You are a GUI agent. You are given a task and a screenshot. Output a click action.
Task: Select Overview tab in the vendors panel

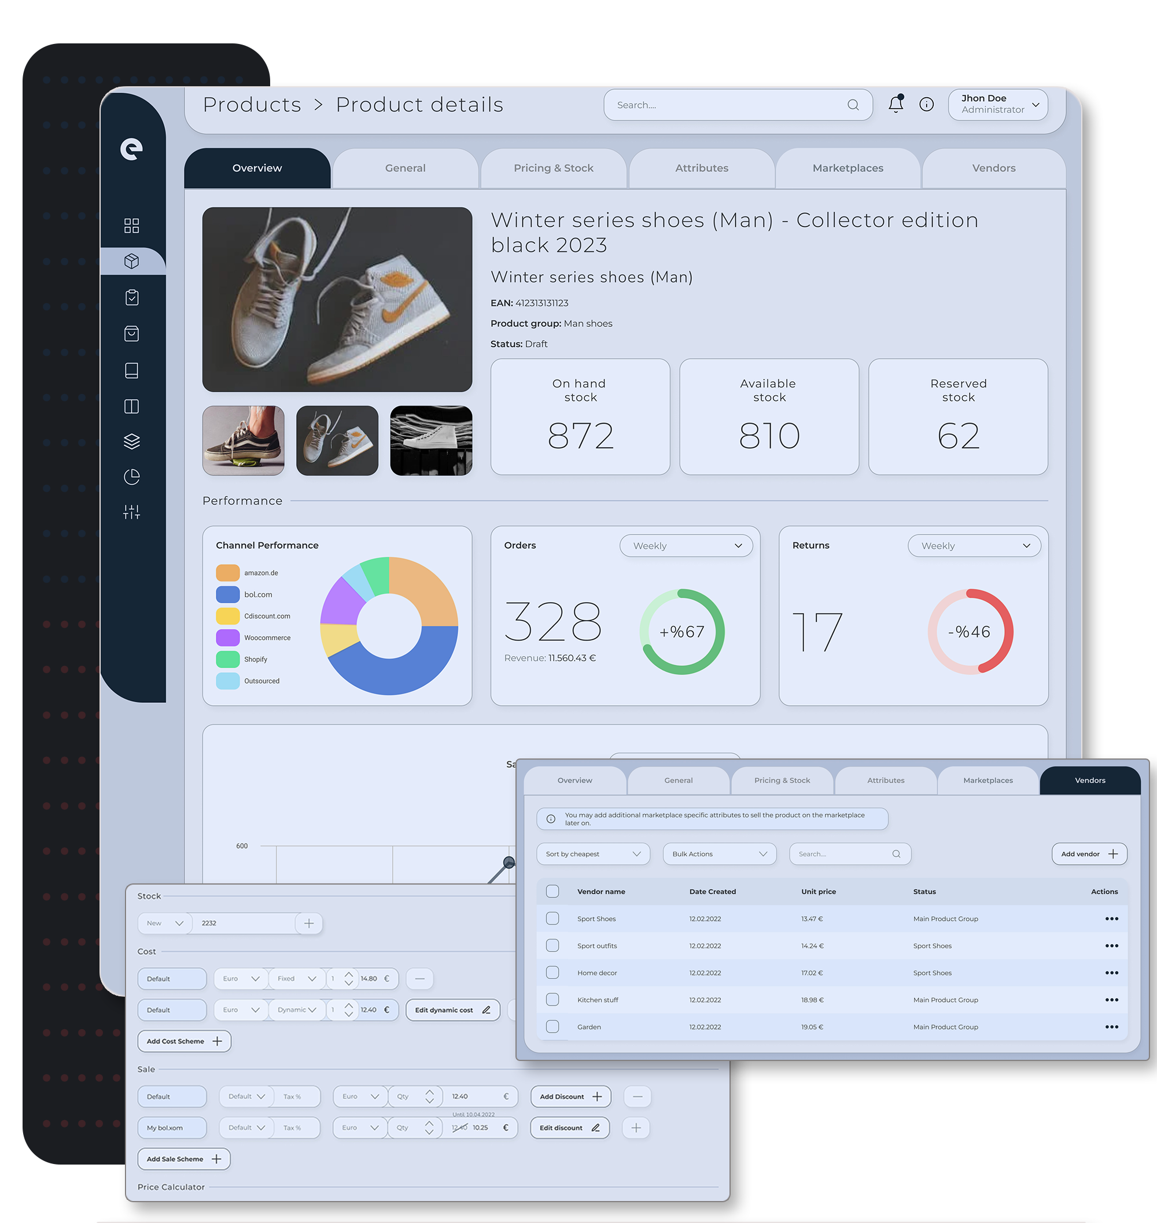(x=574, y=781)
